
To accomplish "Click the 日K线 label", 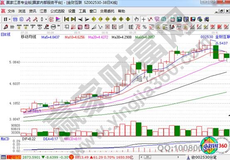I will [x=5, y=34].
